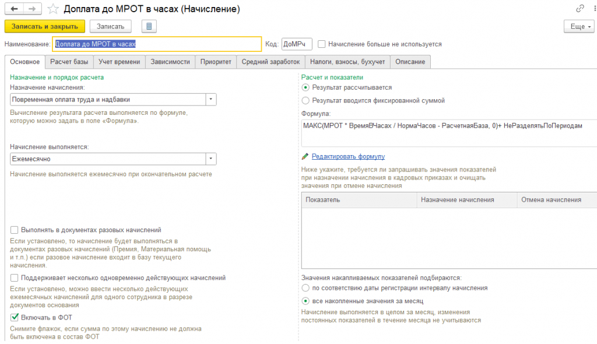The height and width of the screenshot is (344, 597).
Task: Select по соответствию даты регистрации radio
Action: 305,288
